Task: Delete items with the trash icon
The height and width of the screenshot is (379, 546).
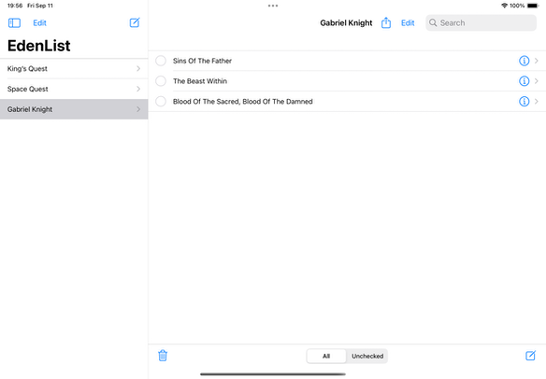Action: coord(163,356)
